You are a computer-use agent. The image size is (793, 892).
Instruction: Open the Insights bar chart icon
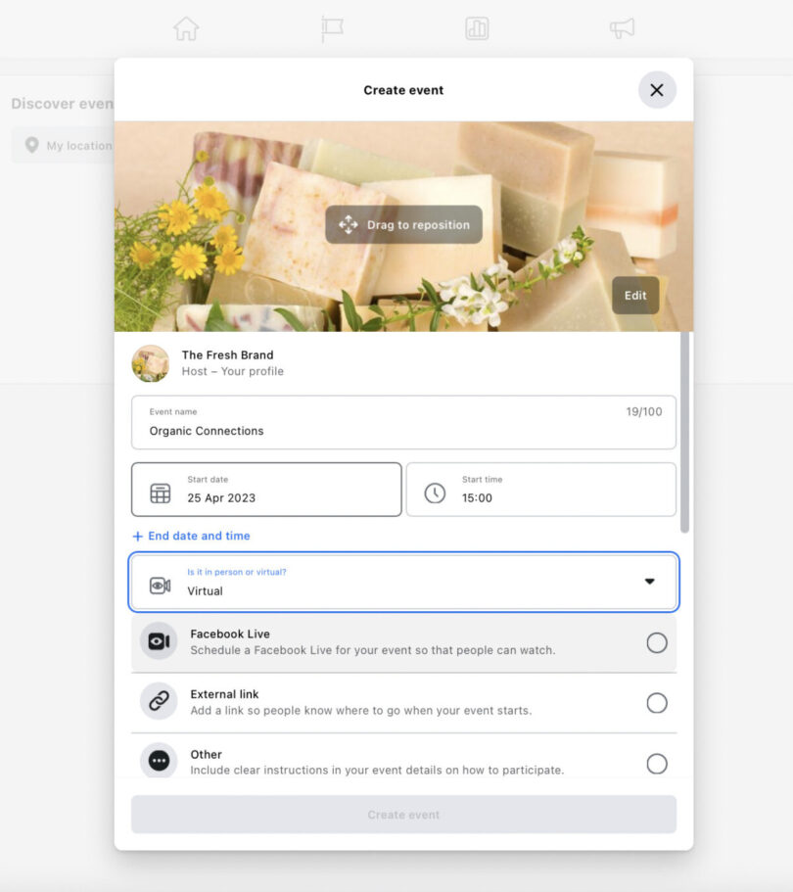(477, 29)
